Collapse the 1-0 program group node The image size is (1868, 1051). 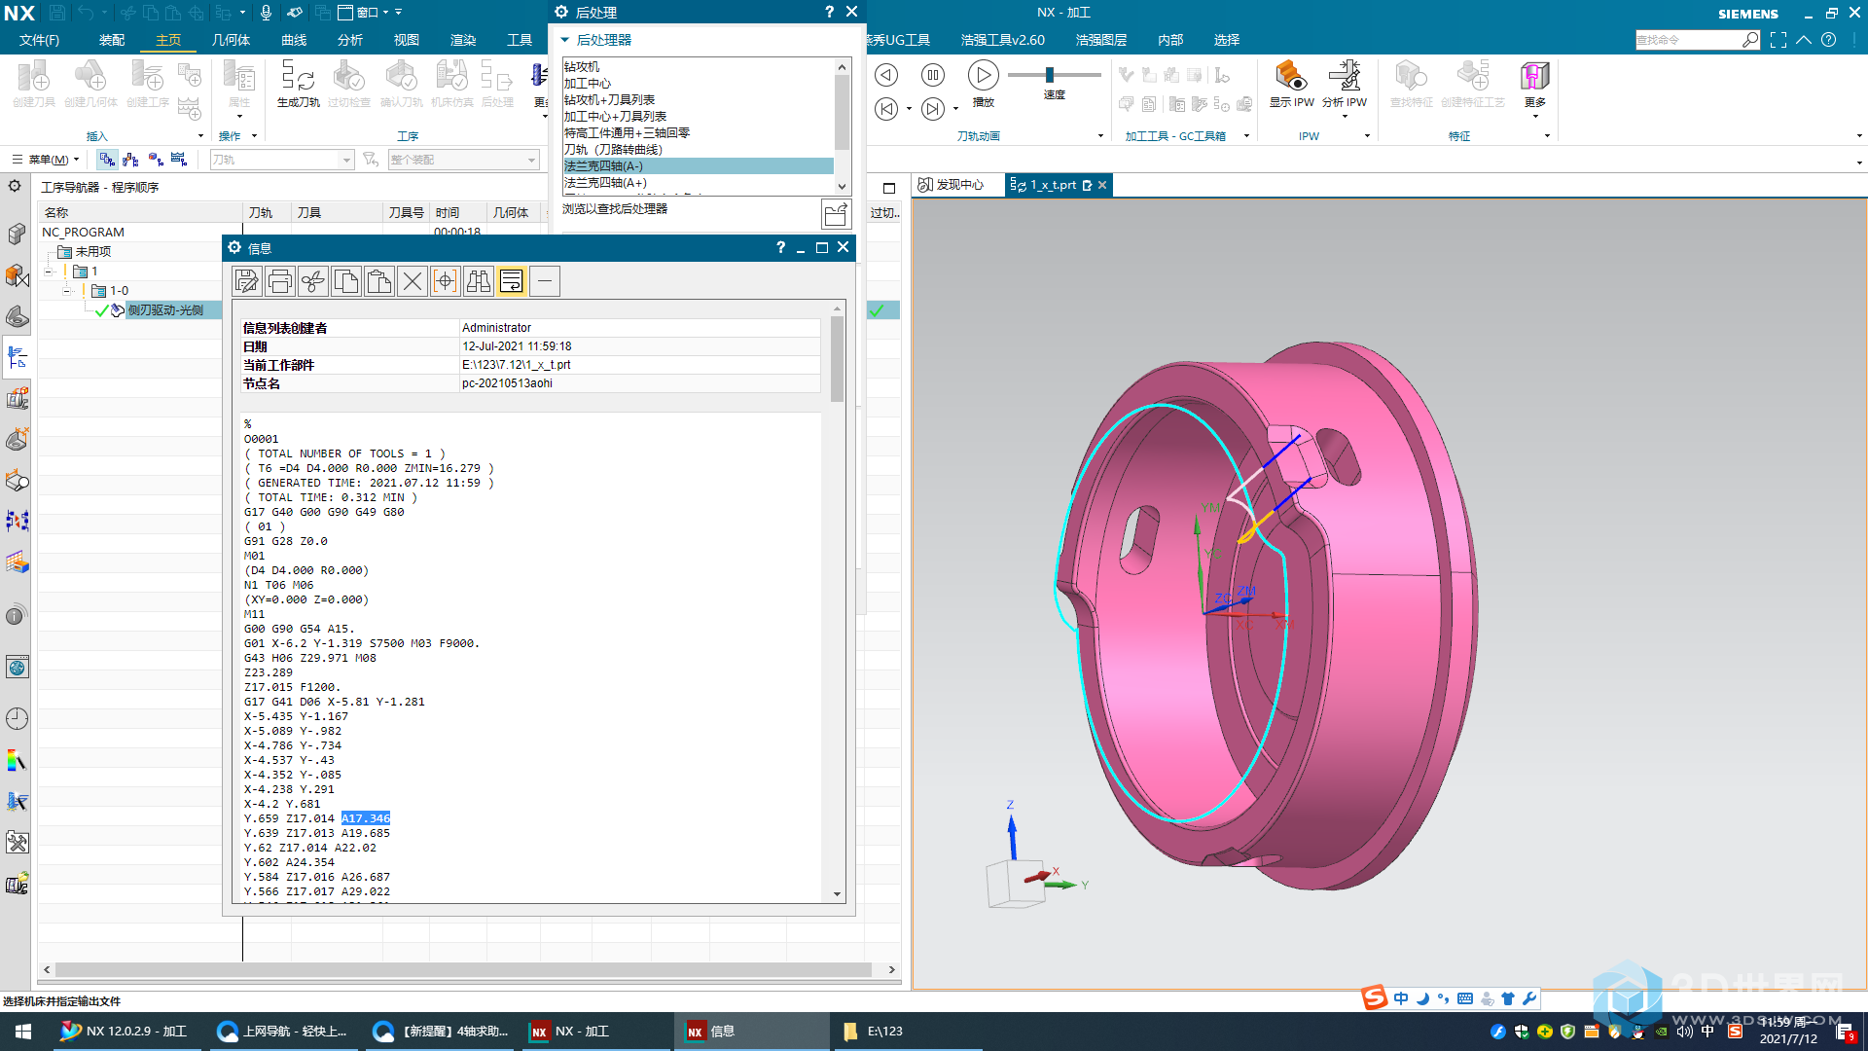point(67,291)
